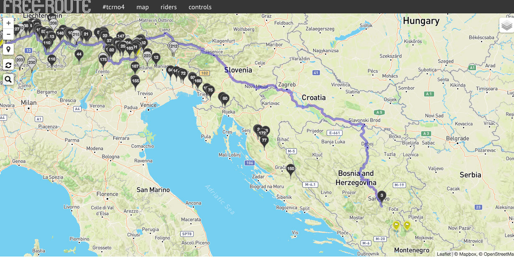Viewport: 514px width, 272px height.
Task: Click rider marker 212 near Lienz
Action: 174,47
